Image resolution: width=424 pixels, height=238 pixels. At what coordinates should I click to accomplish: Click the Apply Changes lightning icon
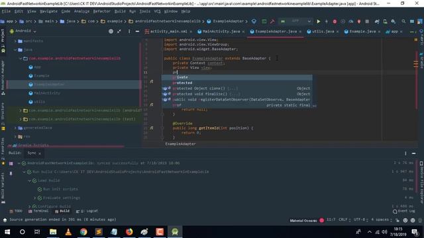[327, 21]
